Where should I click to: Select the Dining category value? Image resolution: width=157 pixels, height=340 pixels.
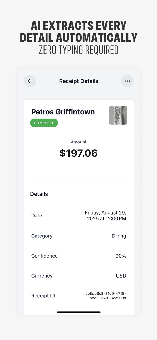[119, 236]
